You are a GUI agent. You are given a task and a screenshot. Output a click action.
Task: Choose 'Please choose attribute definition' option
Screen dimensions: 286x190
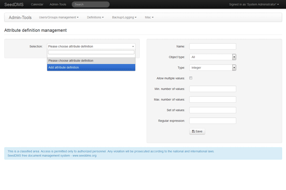pyautogui.click(x=91, y=61)
